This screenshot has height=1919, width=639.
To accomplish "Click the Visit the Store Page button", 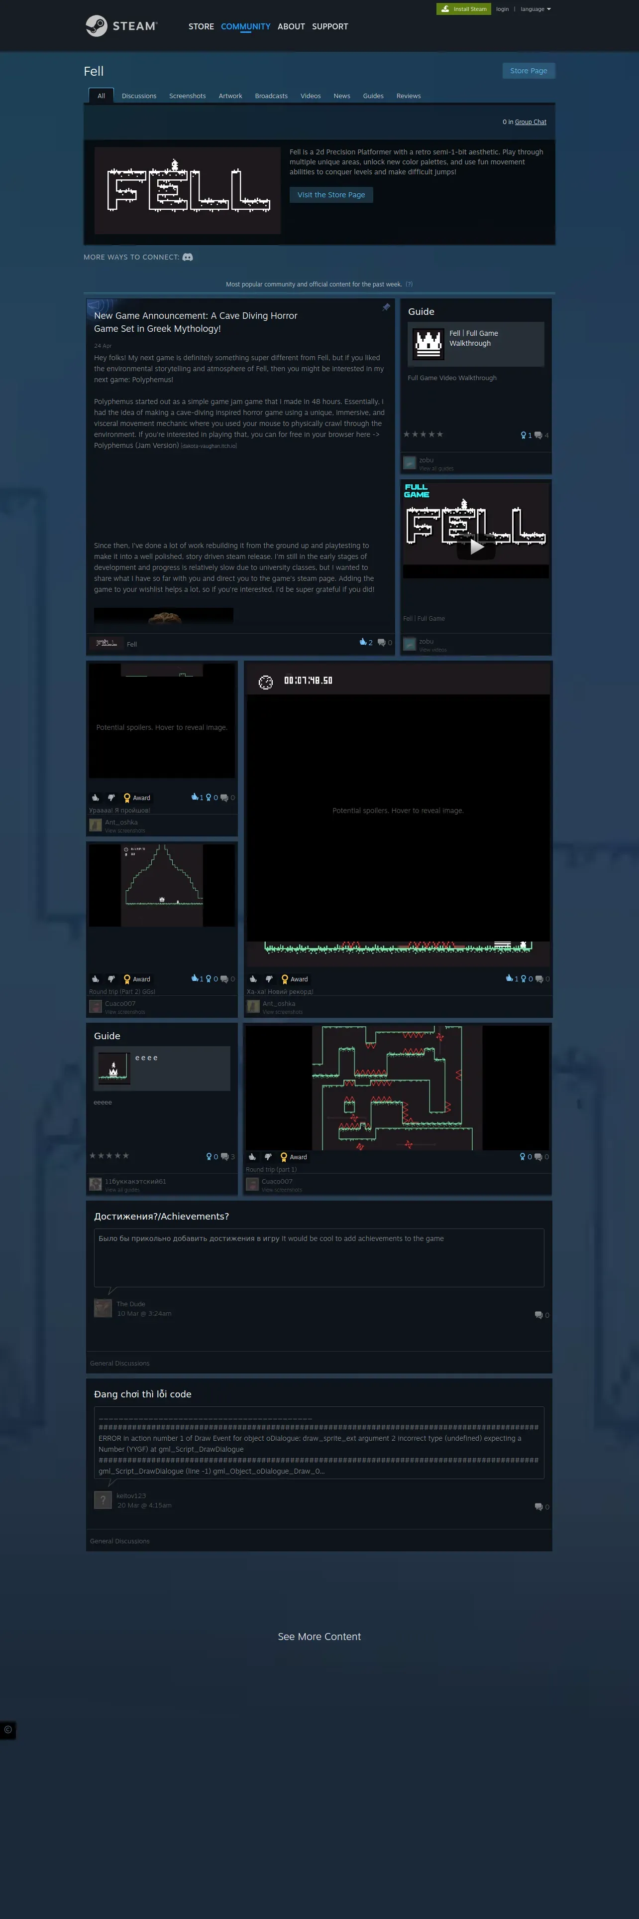I will pyautogui.click(x=331, y=194).
